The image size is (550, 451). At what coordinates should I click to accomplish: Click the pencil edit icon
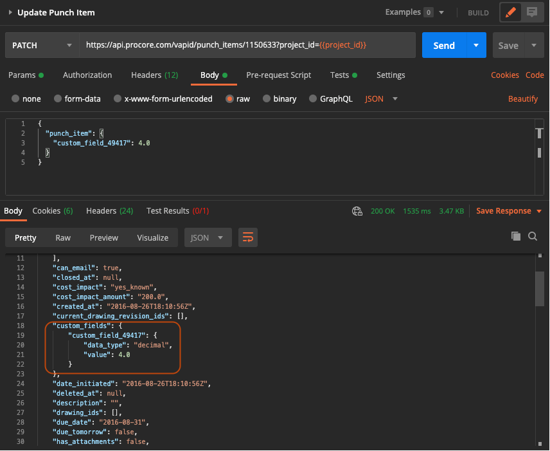point(510,13)
